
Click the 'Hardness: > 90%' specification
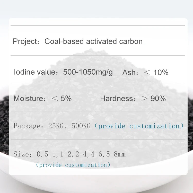click(x=133, y=98)
